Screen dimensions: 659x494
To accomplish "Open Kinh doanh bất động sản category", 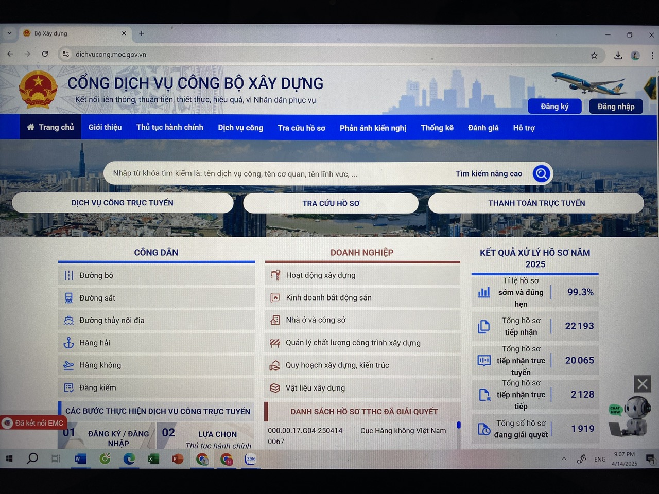I will 328,297.
